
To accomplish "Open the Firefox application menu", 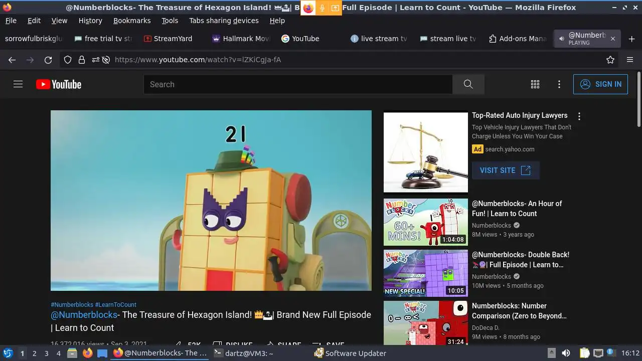I will (x=630, y=60).
